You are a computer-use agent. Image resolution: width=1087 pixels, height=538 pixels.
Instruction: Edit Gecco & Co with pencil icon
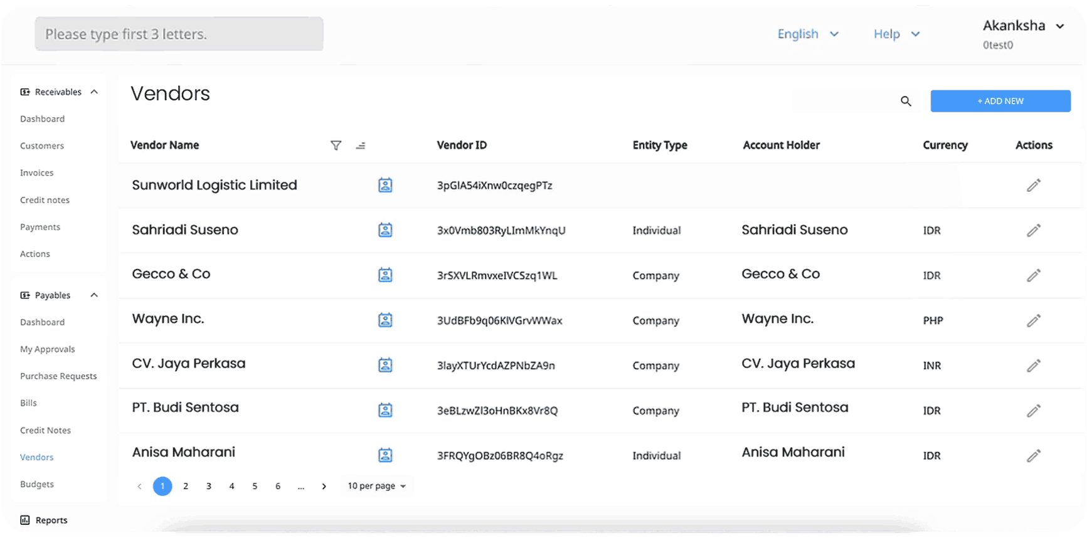[x=1034, y=275]
